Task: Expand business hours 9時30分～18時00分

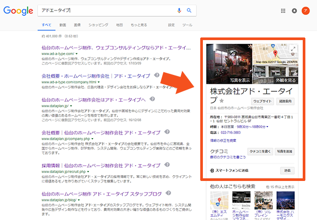Action: tap(253, 127)
